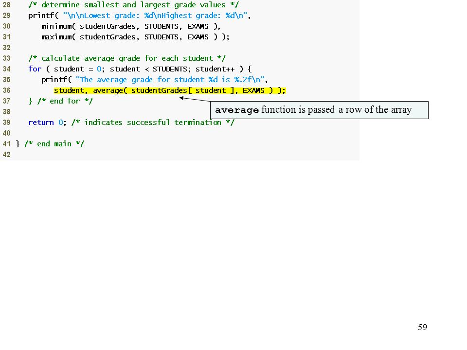Click the 'return 0;' statement line
467x350 pixels.
[131, 122]
